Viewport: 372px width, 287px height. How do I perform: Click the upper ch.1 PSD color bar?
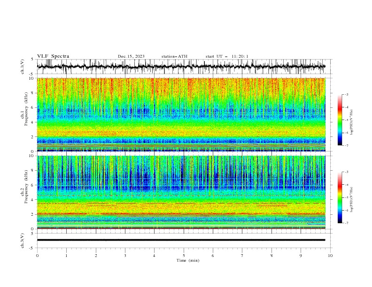(x=340, y=120)
